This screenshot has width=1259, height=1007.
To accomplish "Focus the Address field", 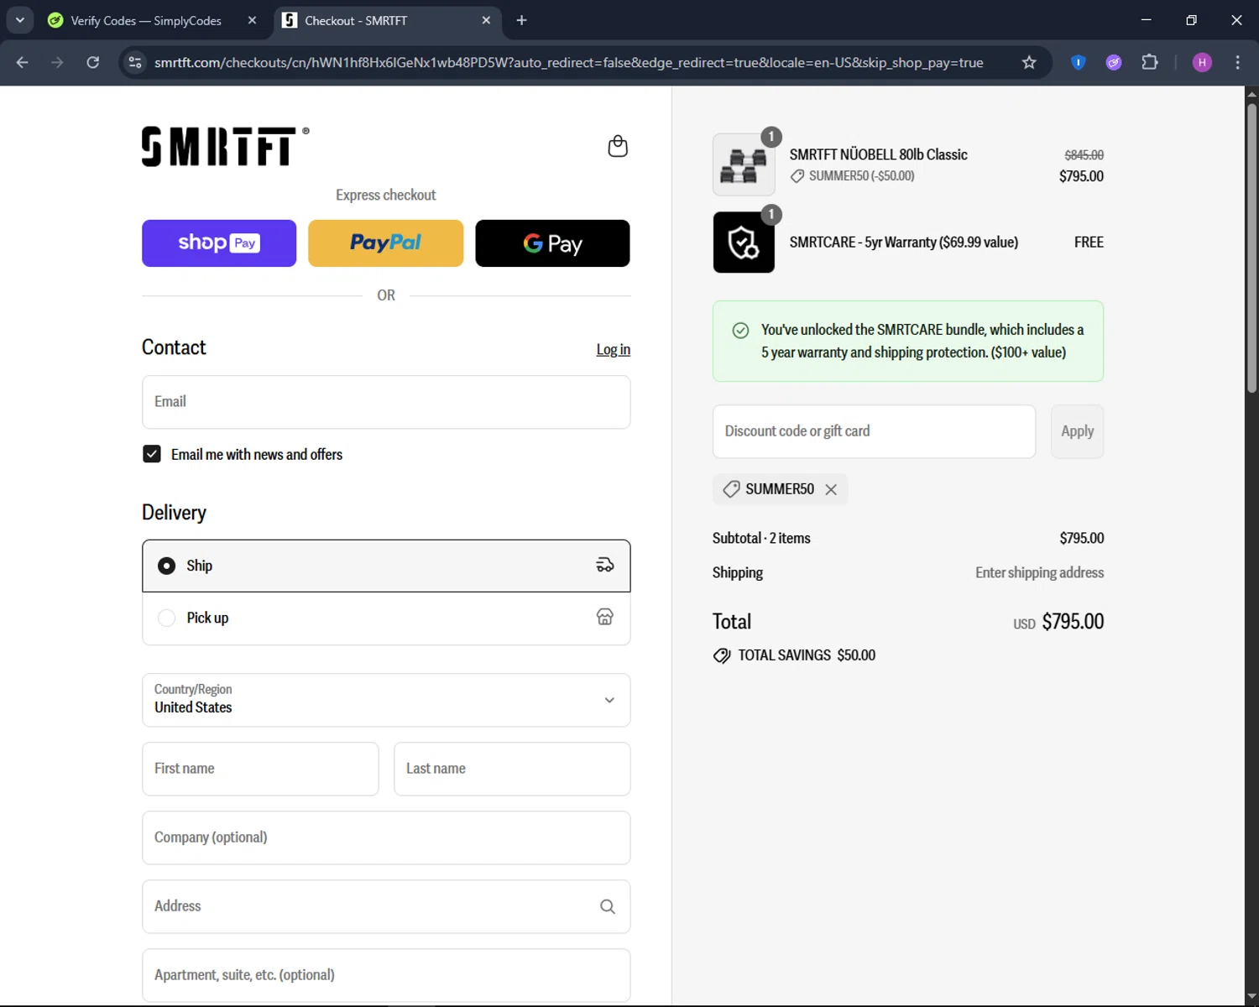I will tap(386, 906).
